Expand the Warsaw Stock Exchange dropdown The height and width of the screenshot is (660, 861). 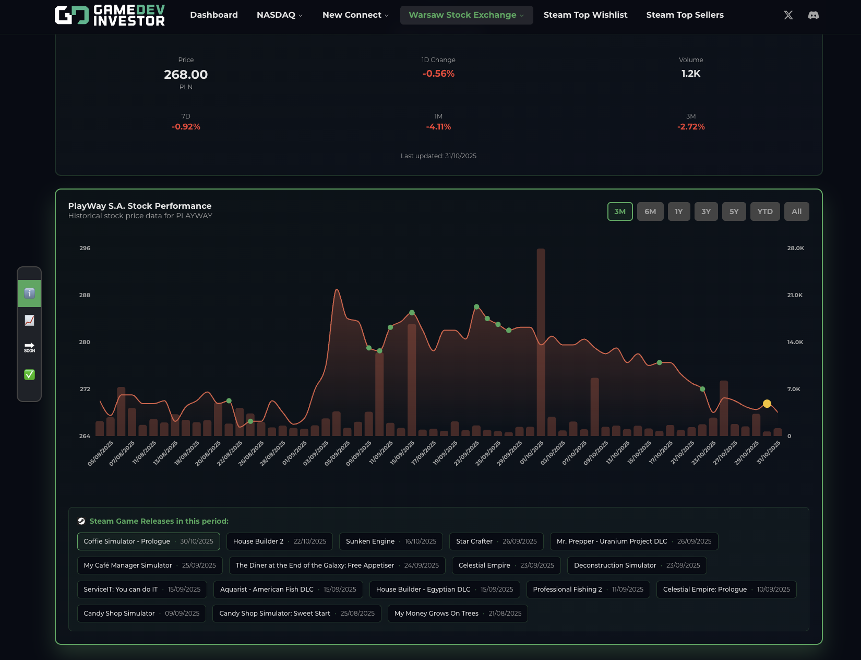[467, 15]
